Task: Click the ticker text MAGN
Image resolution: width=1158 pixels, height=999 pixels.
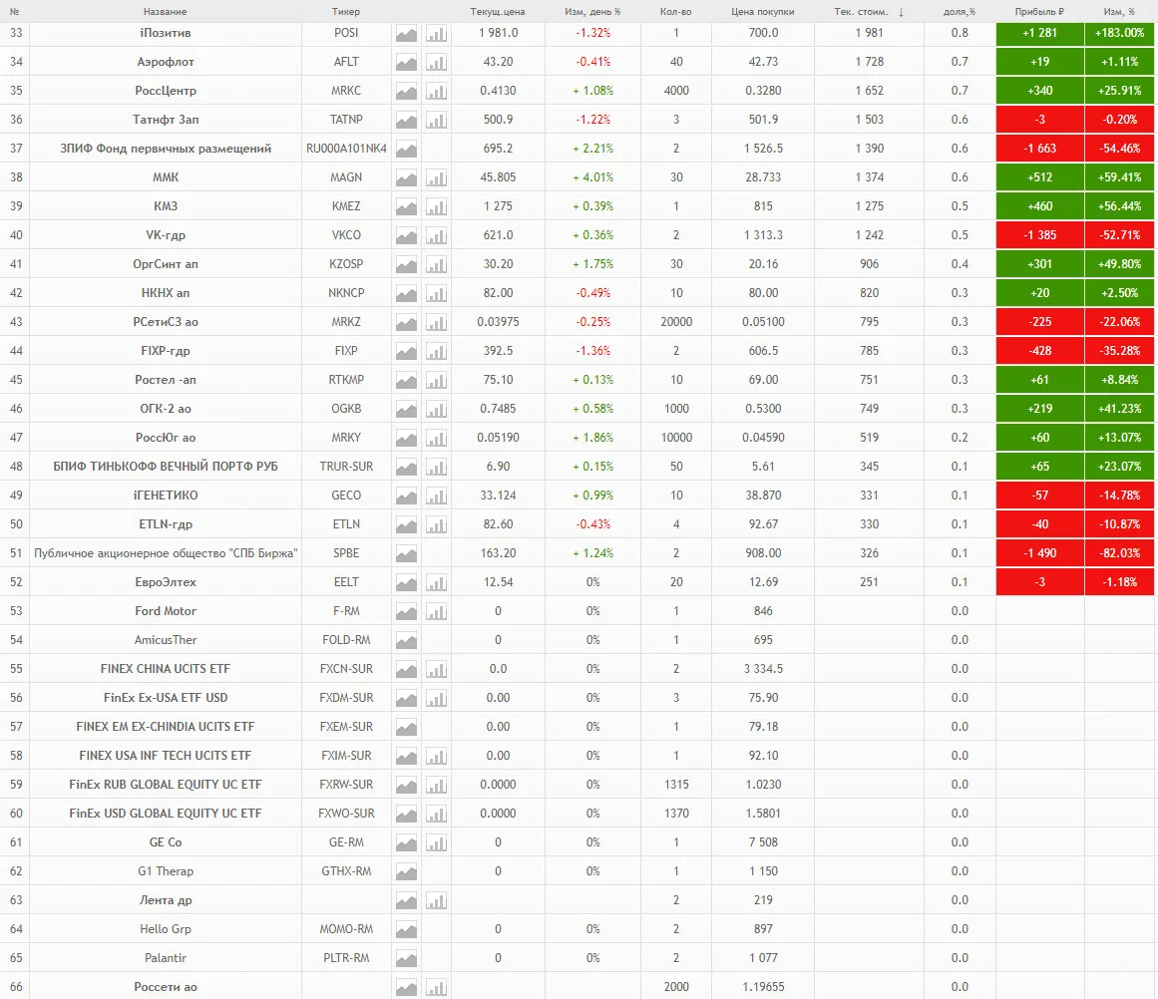Action: 346,177
